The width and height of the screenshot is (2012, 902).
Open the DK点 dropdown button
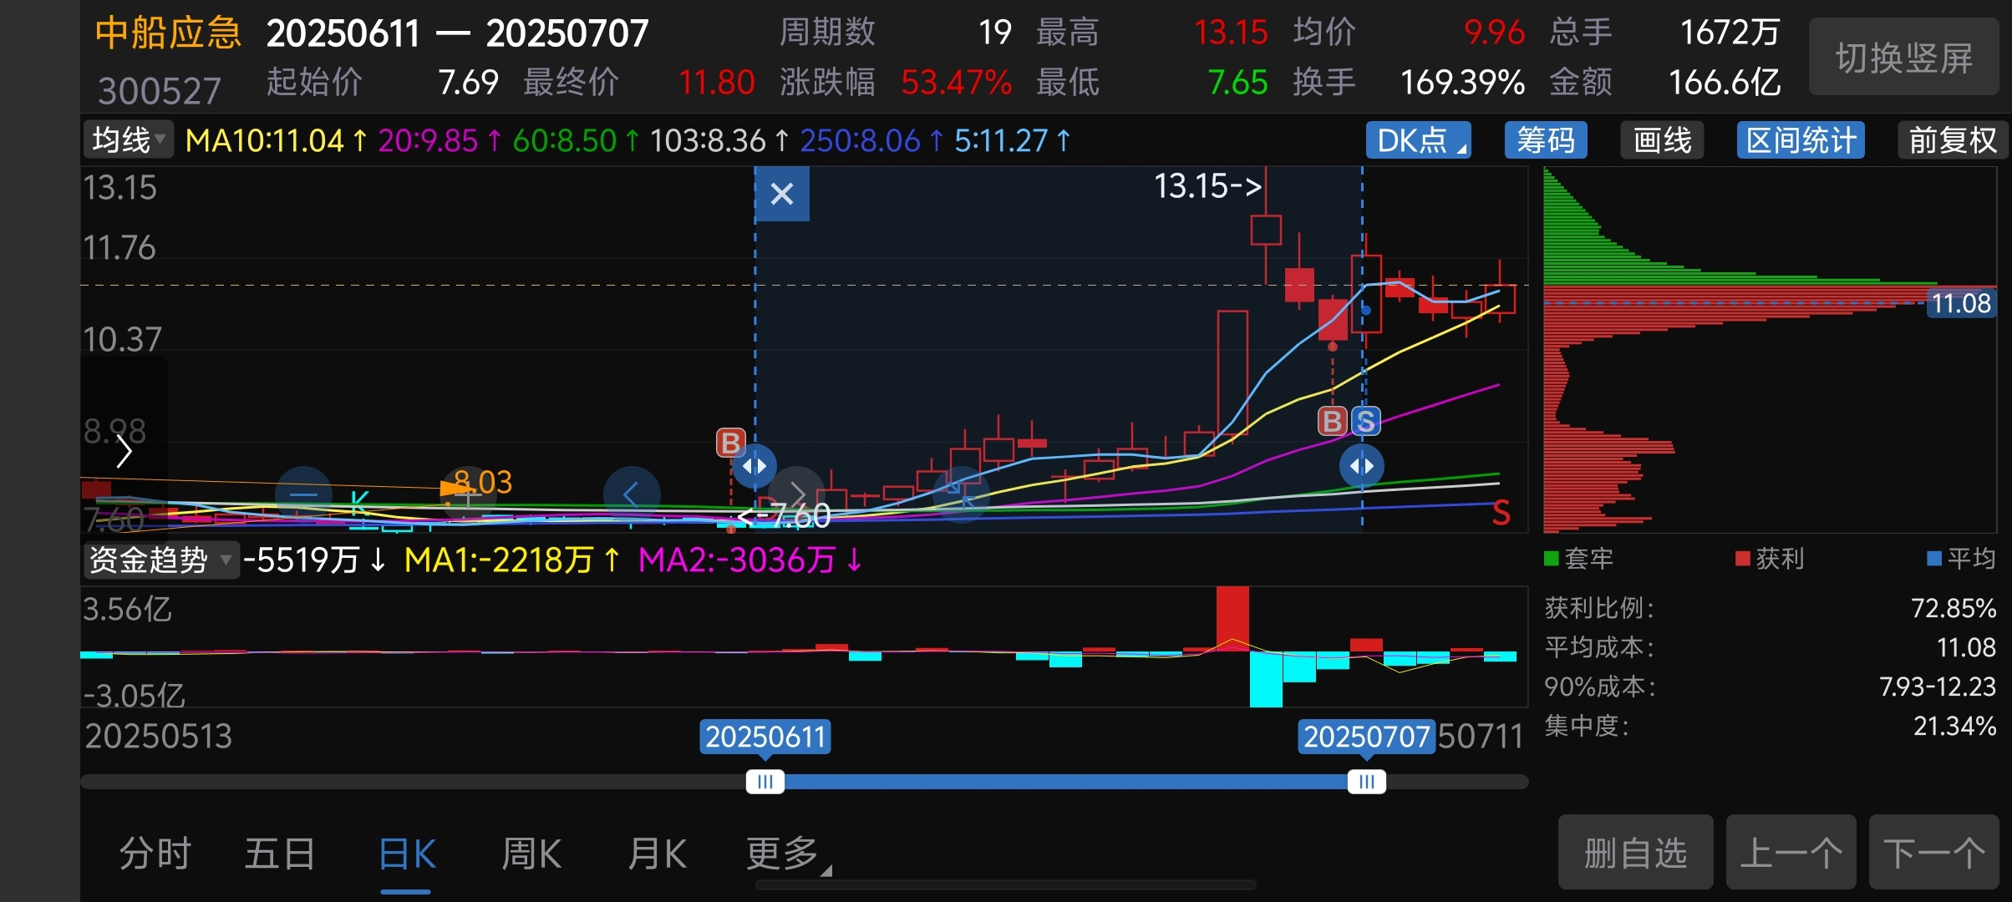pos(1419,140)
